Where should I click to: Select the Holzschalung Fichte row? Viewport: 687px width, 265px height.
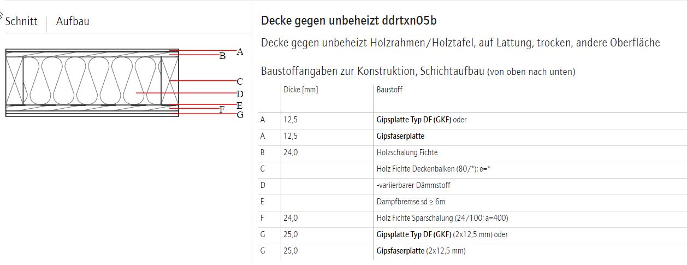click(x=472, y=152)
